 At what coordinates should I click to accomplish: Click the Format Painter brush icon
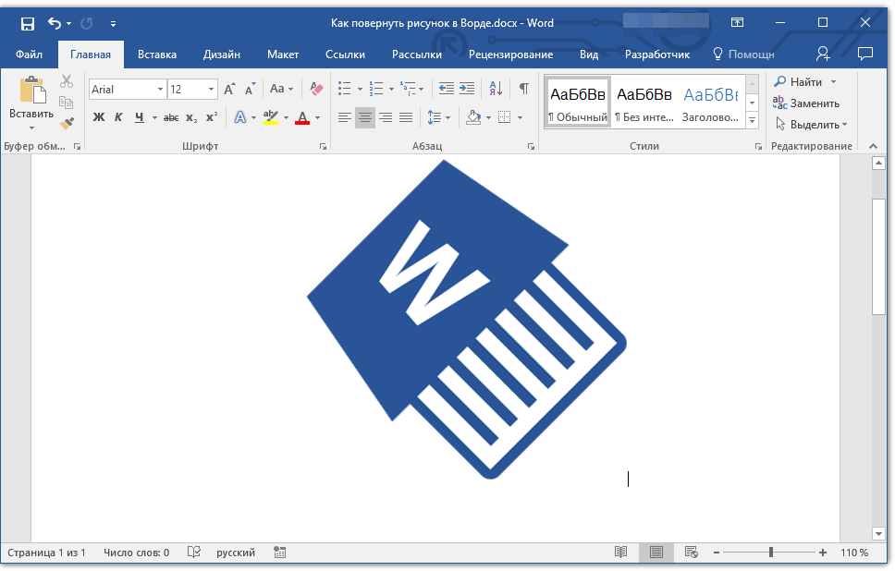click(x=67, y=123)
